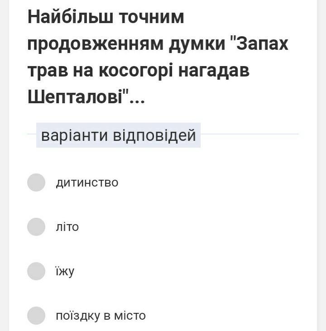Select the radio button for дитинство
The width and height of the screenshot is (326, 331).
click(x=36, y=182)
